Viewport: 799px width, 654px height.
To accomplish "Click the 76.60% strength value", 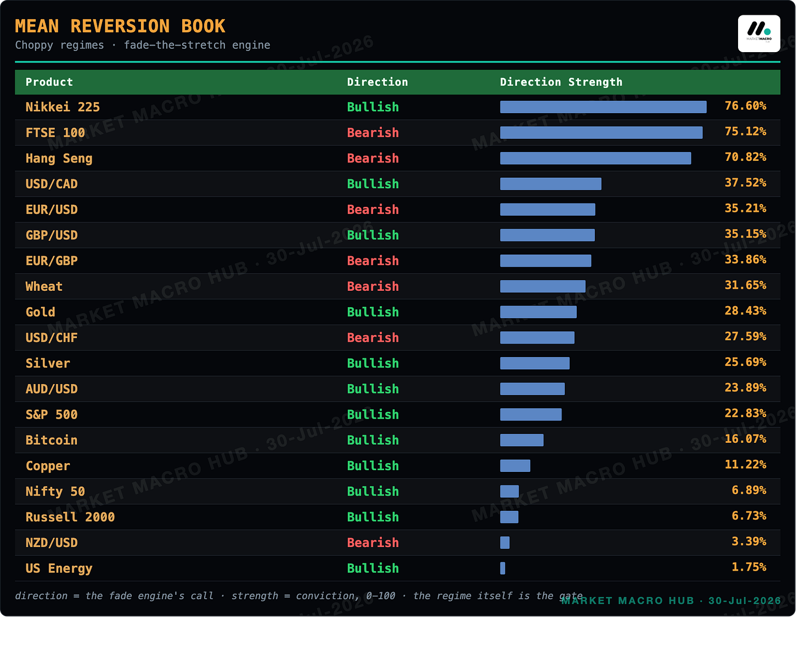I will (x=745, y=105).
